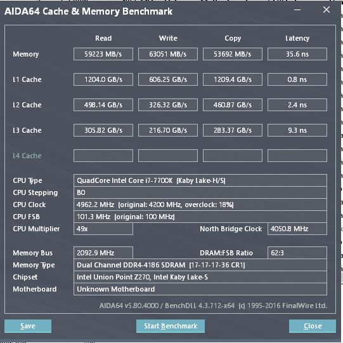Click the CPU Type value i7-7700K

[x=200, y=180]
